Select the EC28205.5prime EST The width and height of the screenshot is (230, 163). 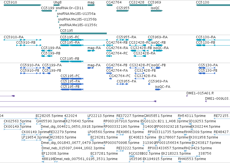[x=38, y=119]
